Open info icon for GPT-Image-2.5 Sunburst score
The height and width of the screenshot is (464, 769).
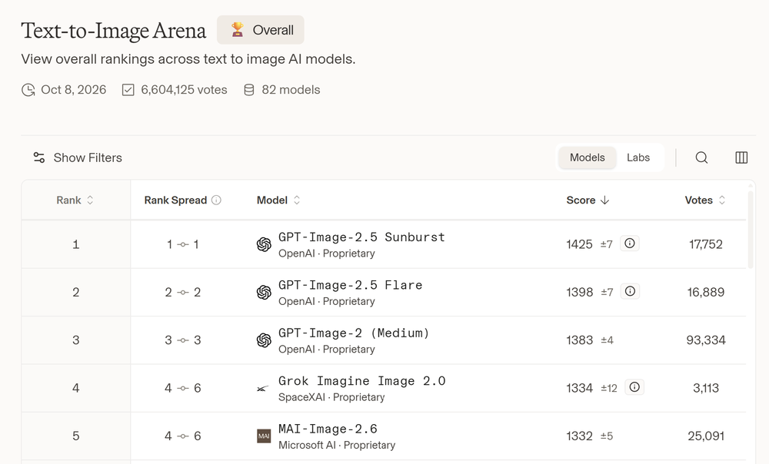coord(629,244)
